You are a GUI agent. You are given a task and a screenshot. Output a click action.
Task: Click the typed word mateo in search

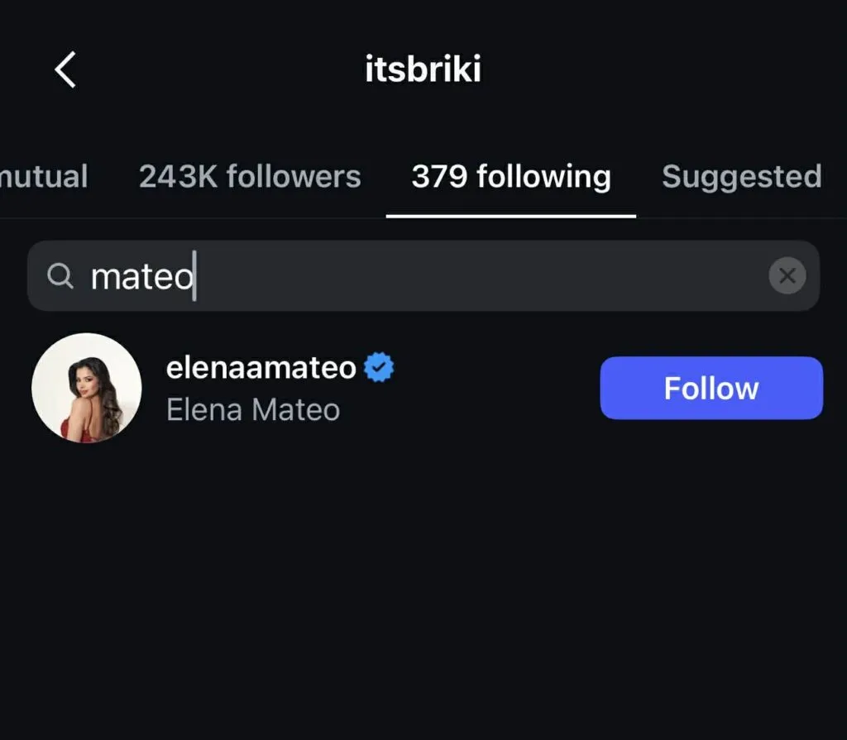click(141, 276)
